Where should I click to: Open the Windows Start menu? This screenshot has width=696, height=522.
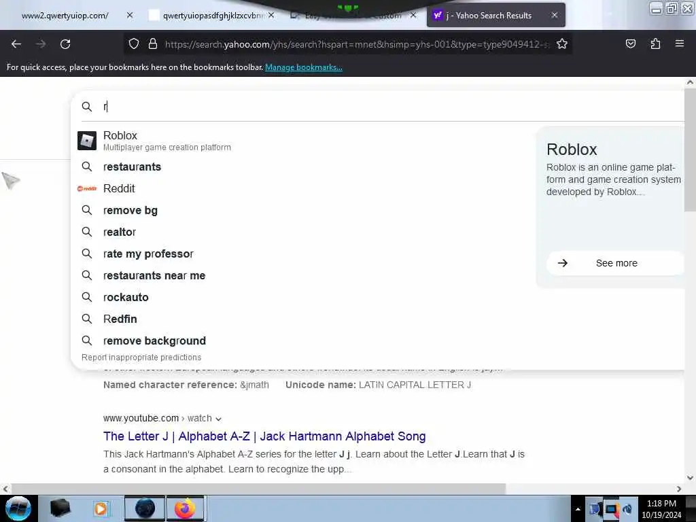pos(18,508)
